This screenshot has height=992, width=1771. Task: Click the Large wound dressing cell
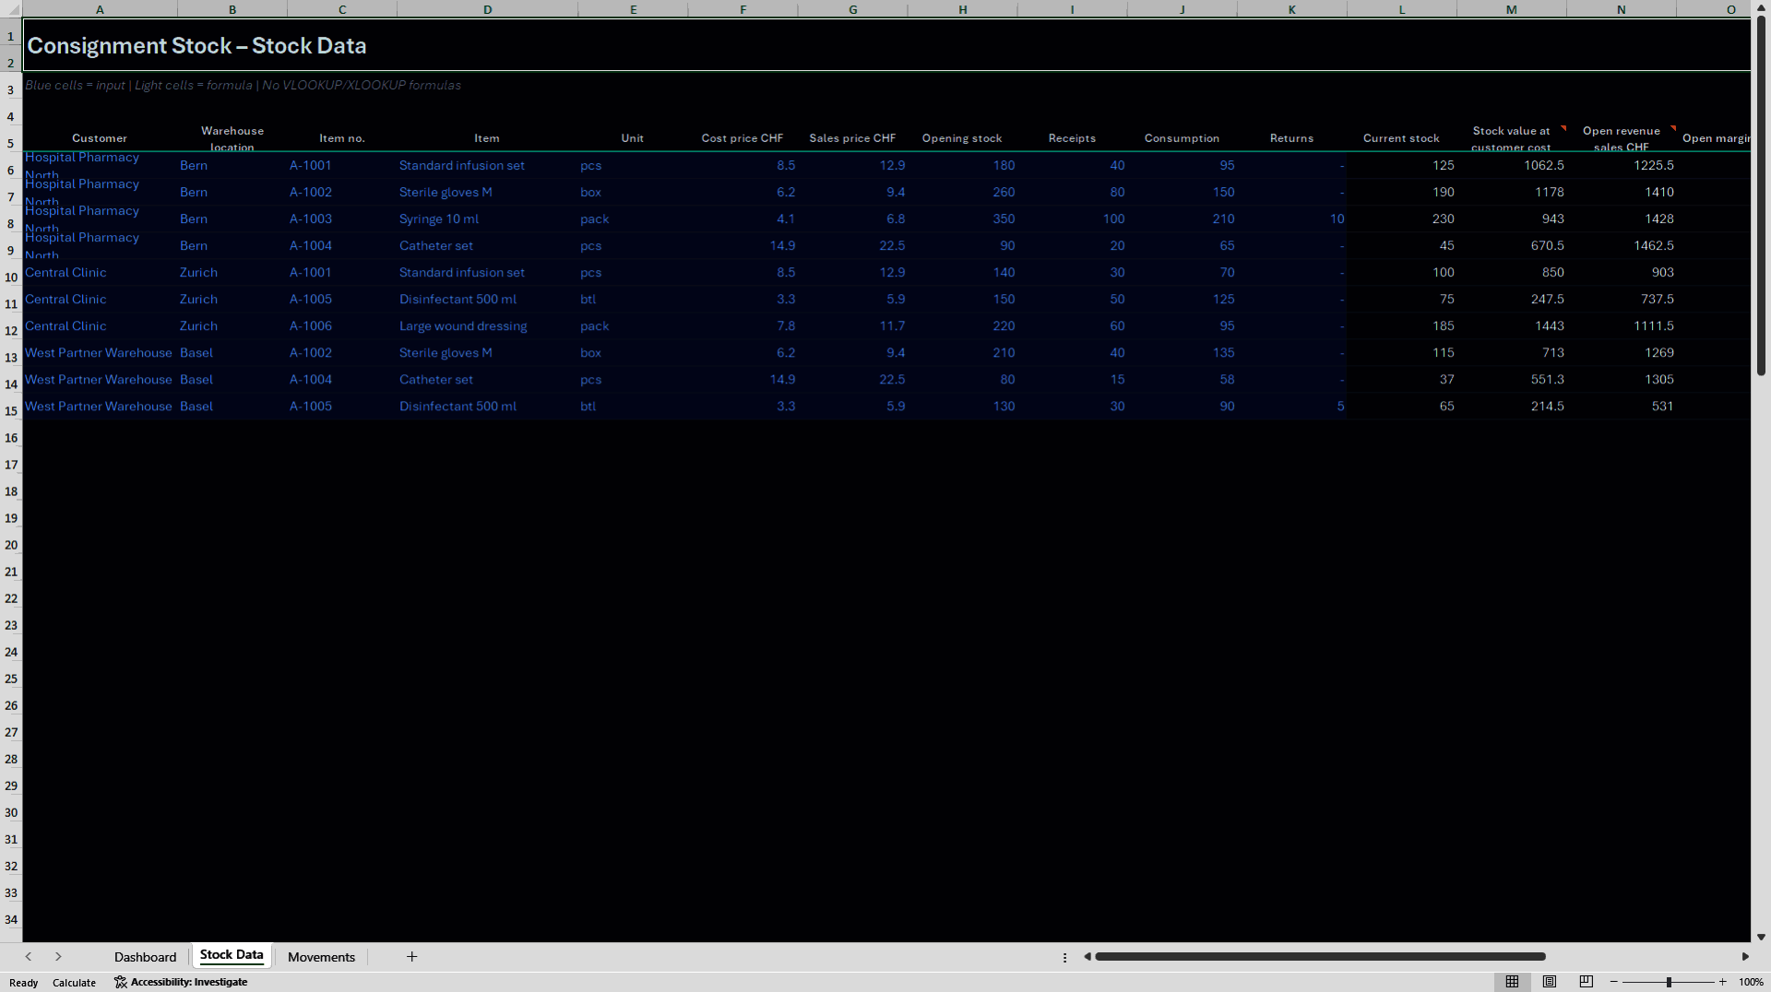click(487, 325)
